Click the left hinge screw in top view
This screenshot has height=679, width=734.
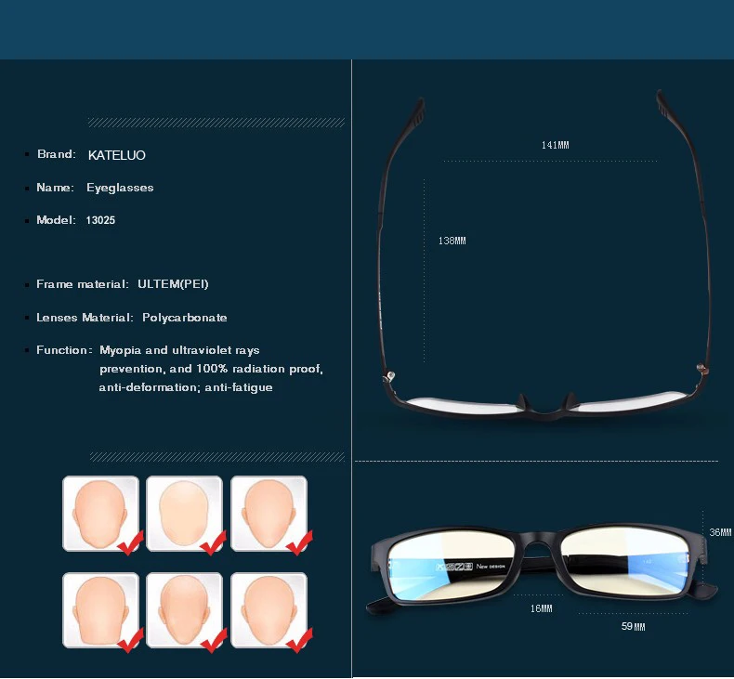[389, 376]
